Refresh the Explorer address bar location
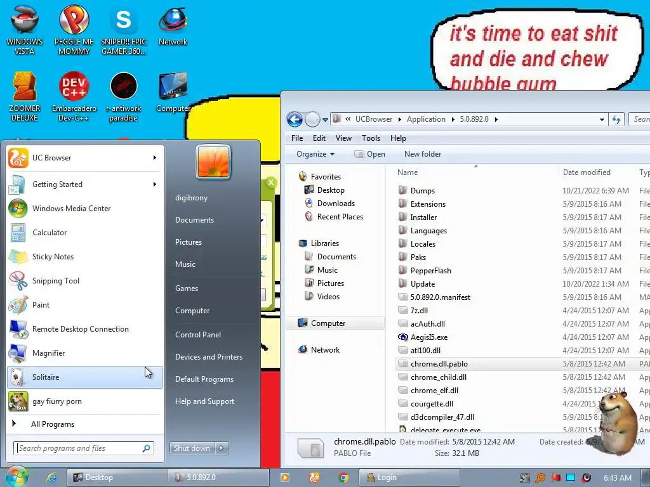The image size is (650, 487). [616, 119]
